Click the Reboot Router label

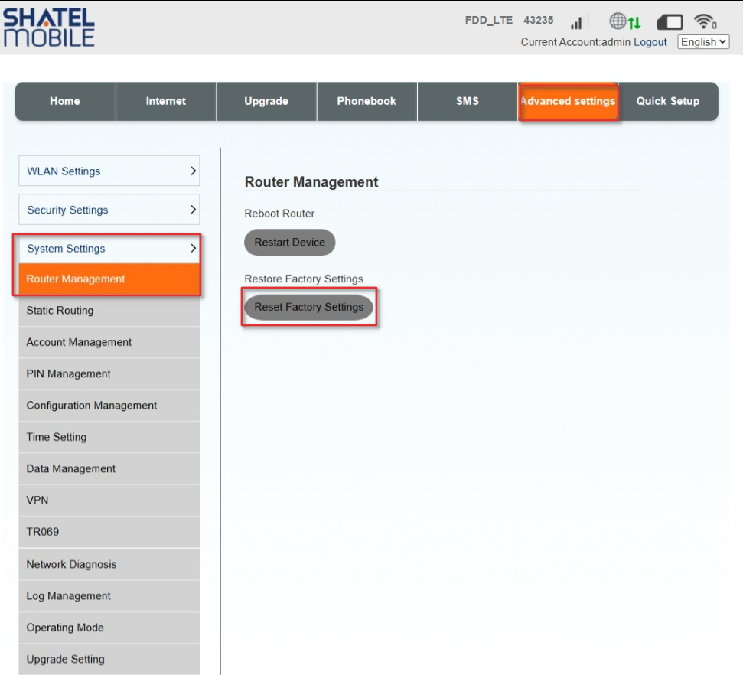tap(279, 214)
